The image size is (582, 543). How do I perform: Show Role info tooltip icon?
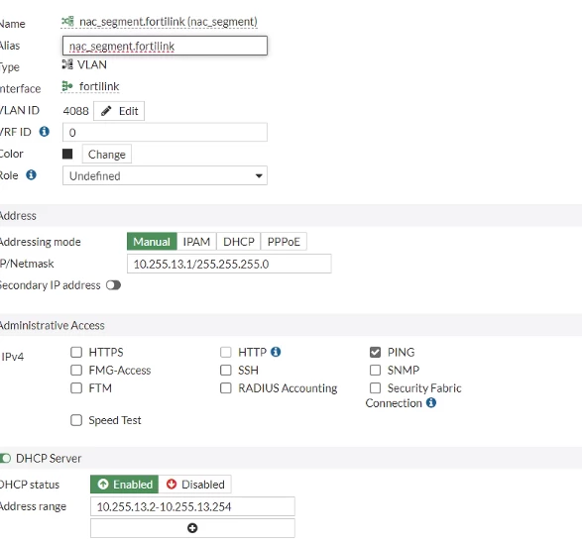[x=31, y=174]
